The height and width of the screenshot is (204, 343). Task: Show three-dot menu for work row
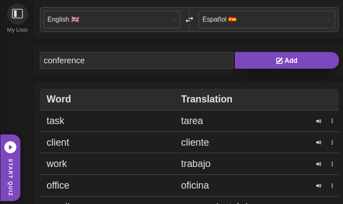click(x=332, y=164)
